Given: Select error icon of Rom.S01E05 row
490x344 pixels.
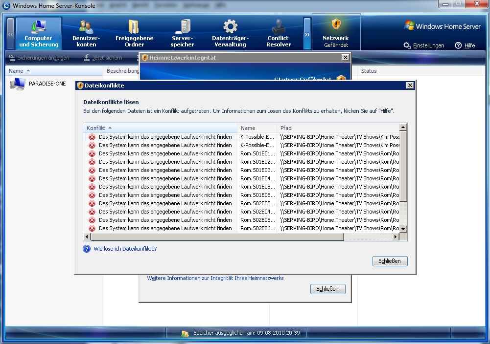Looking at the screenshot, I should (92, 187).
